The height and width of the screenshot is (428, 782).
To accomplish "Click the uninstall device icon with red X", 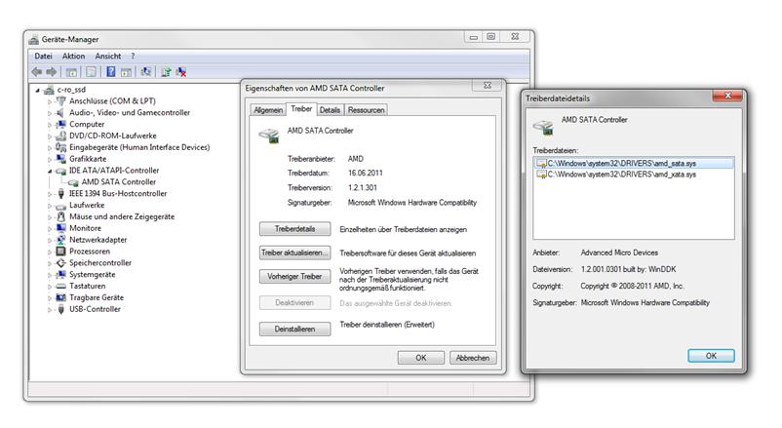I will [181, 72].
